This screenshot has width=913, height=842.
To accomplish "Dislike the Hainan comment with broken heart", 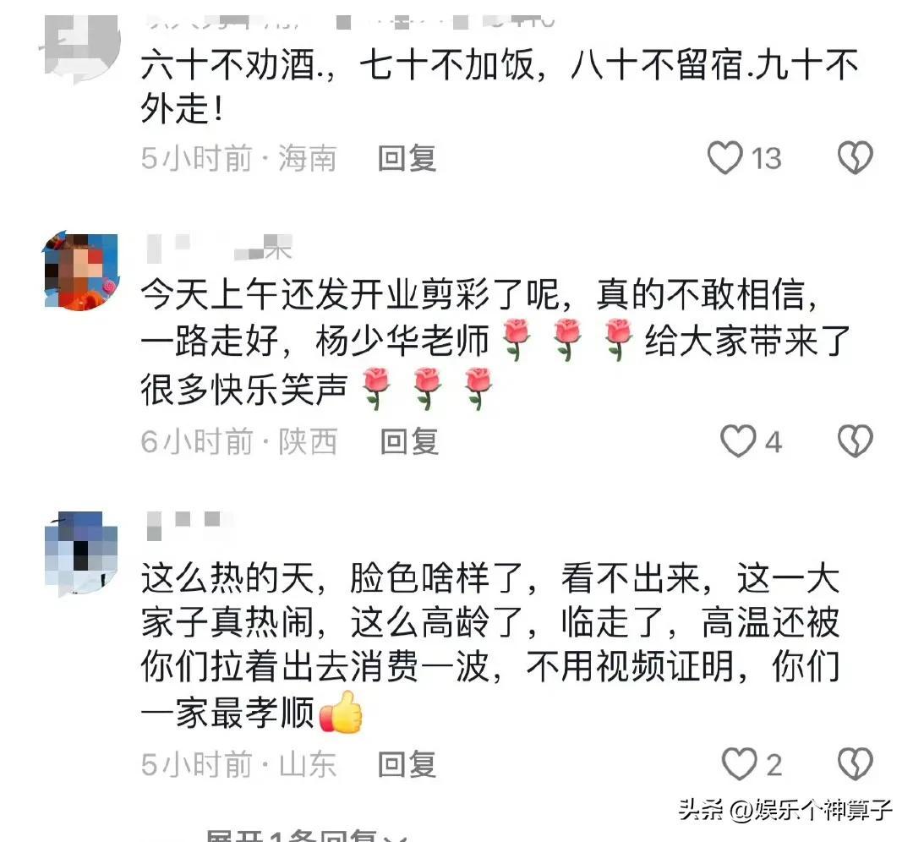I will click(x=855, y=158).
